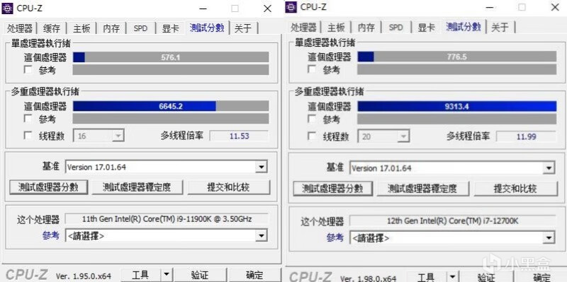Image resolution: width=567 pixels, height=282 pixels.
Task: Click version text Ver. 1.98.0.x64
Action: 369,278
